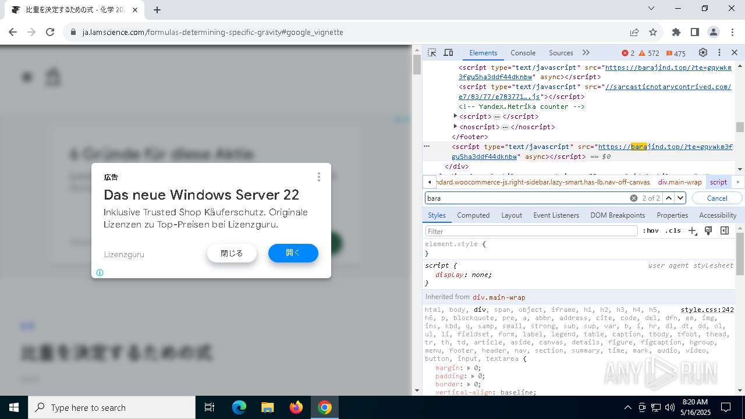Open the DOM Breakpoints tab
Image resolution: width=745 pixels, height=419 pixels.
pyautogui.click(x=618, y=215)
